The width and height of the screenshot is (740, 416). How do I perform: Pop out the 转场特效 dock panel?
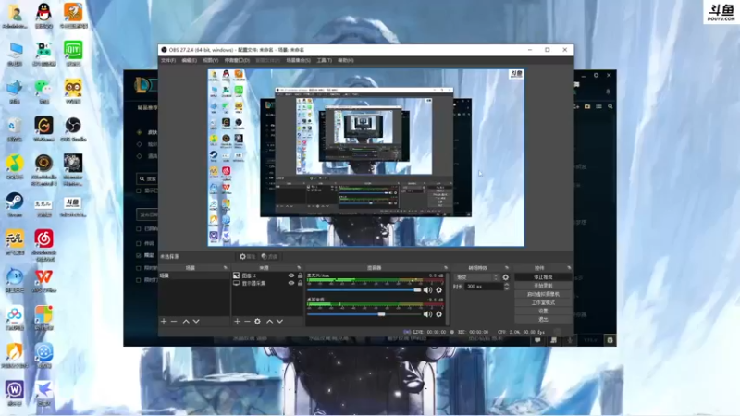[x=506, y=268]
